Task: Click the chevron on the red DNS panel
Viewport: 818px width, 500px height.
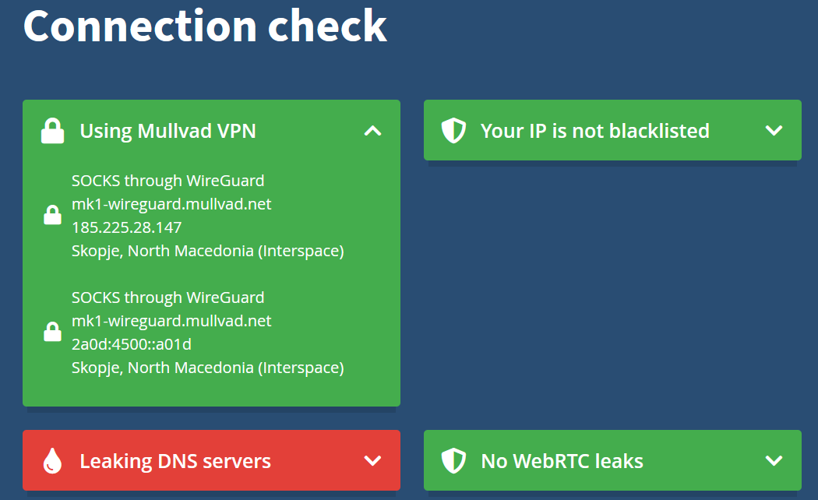Action: coord(372,460)
